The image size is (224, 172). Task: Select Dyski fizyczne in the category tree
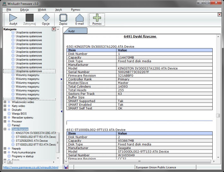[x=20, y=129]
